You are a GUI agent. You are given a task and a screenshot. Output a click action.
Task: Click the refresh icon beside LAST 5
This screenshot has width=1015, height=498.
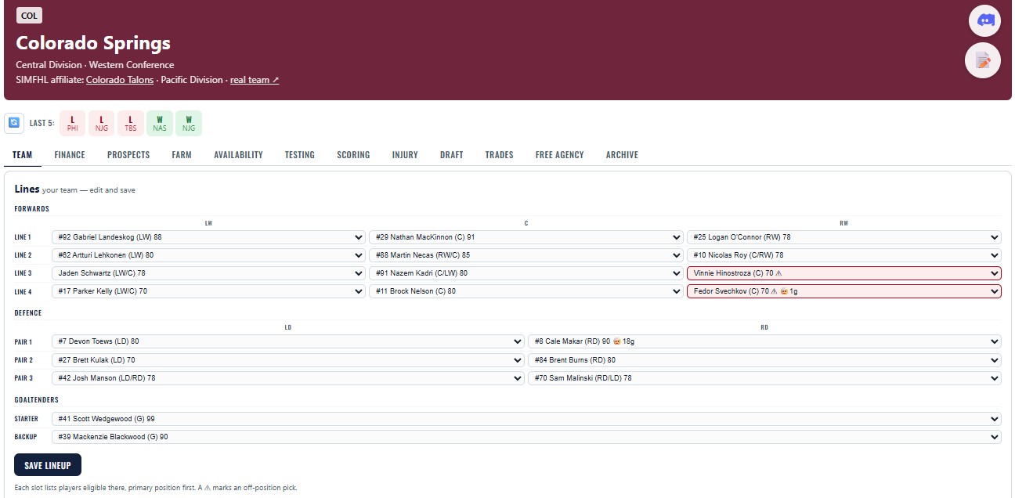click(14, 123)
